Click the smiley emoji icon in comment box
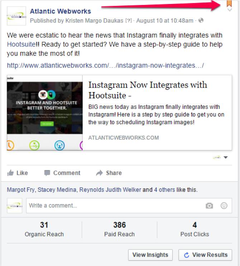The width and height of the screenshot is (240, 266). (x=224, y=205)
